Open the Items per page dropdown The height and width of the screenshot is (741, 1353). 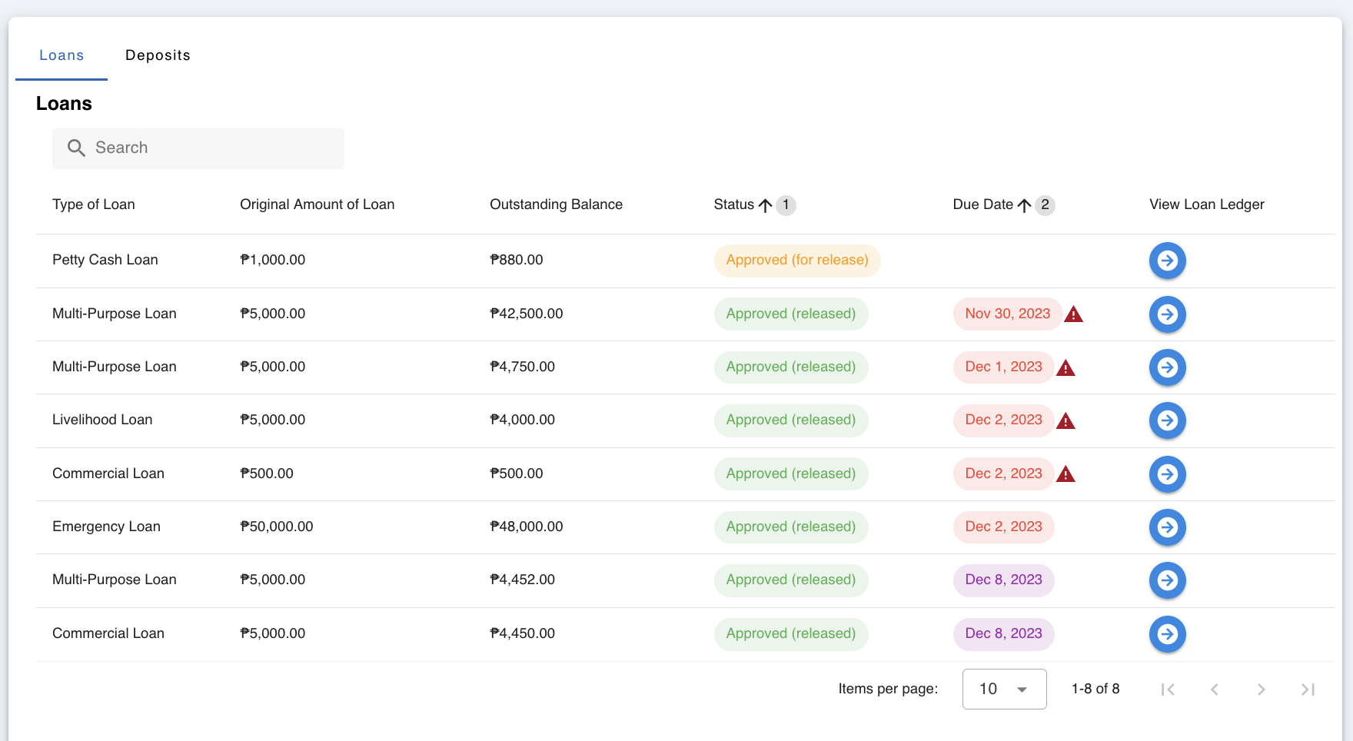coord(1004,689)
